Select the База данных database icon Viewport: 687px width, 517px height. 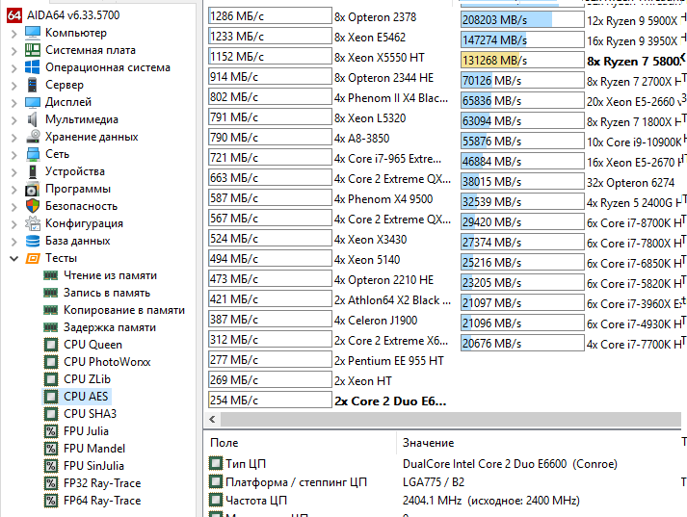pos(33,241)
